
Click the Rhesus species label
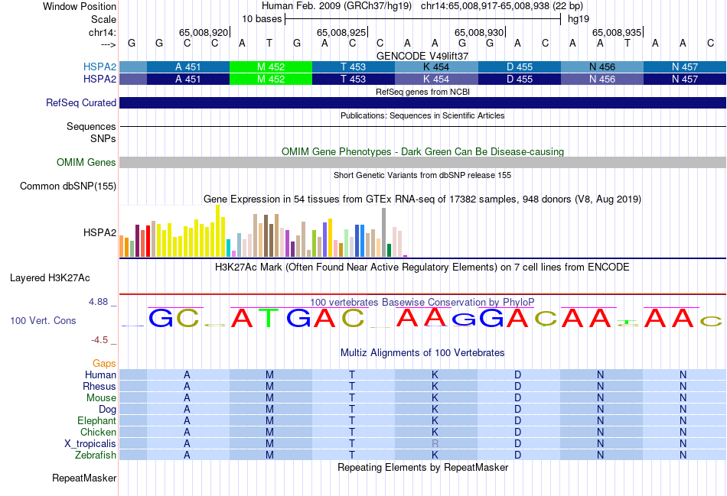(99, 386)
